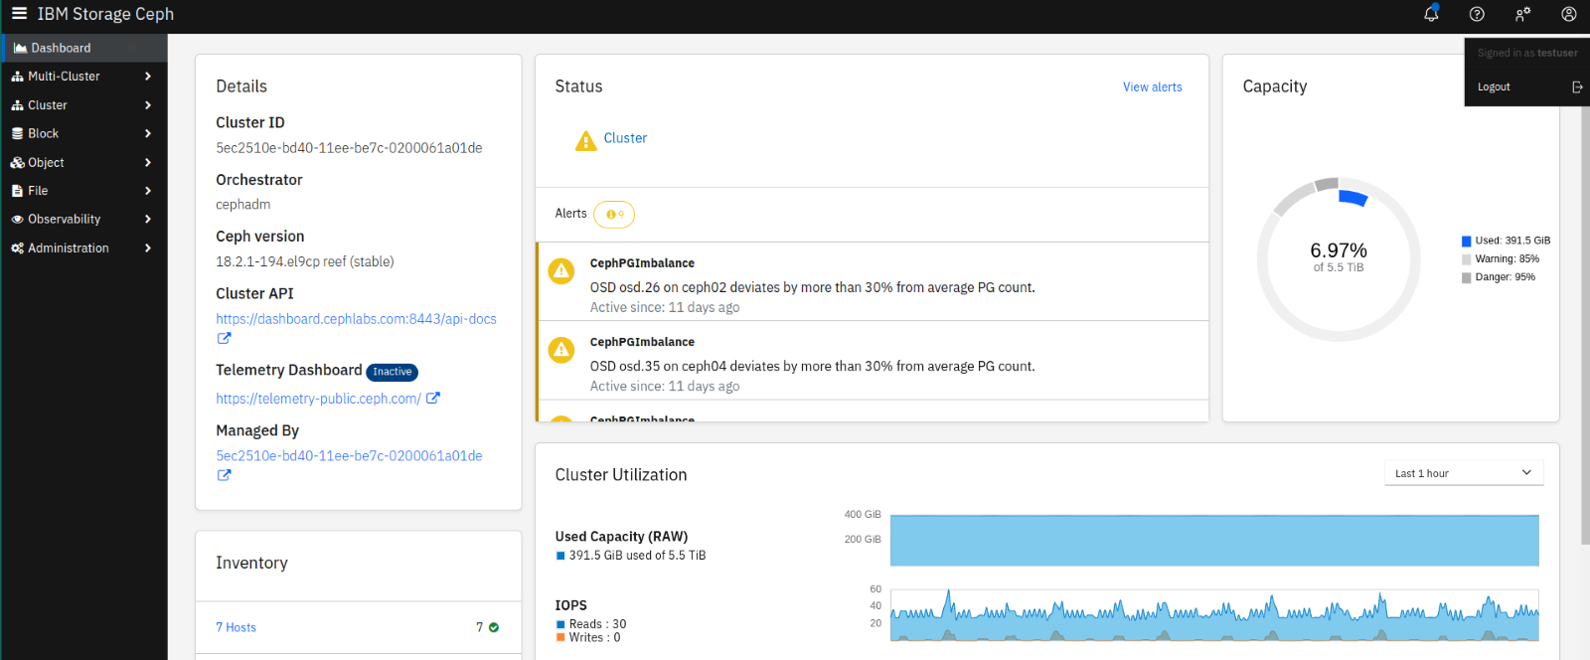The height and width of the screenshot is (660, 1590).
Task: Click the 6.97% capacity donut chart
Action: coord(1339,259)
